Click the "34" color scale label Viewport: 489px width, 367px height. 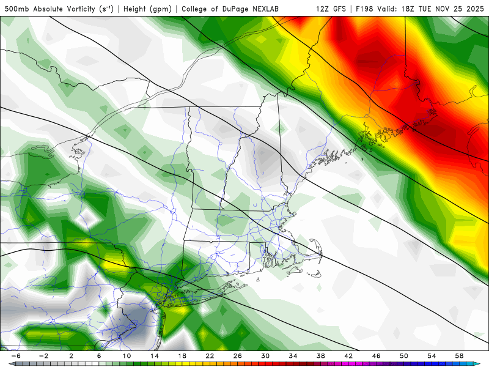point(293,356)
